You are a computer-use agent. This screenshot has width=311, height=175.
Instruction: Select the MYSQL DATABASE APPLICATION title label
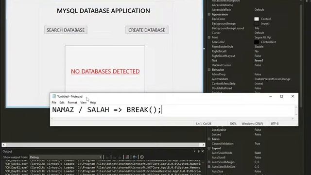[x=104, y=11]
